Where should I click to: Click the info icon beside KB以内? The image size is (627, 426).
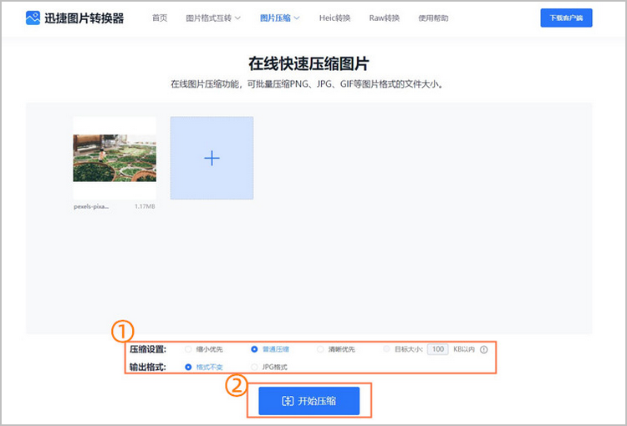pyautogui.click(x=483, y=350)
